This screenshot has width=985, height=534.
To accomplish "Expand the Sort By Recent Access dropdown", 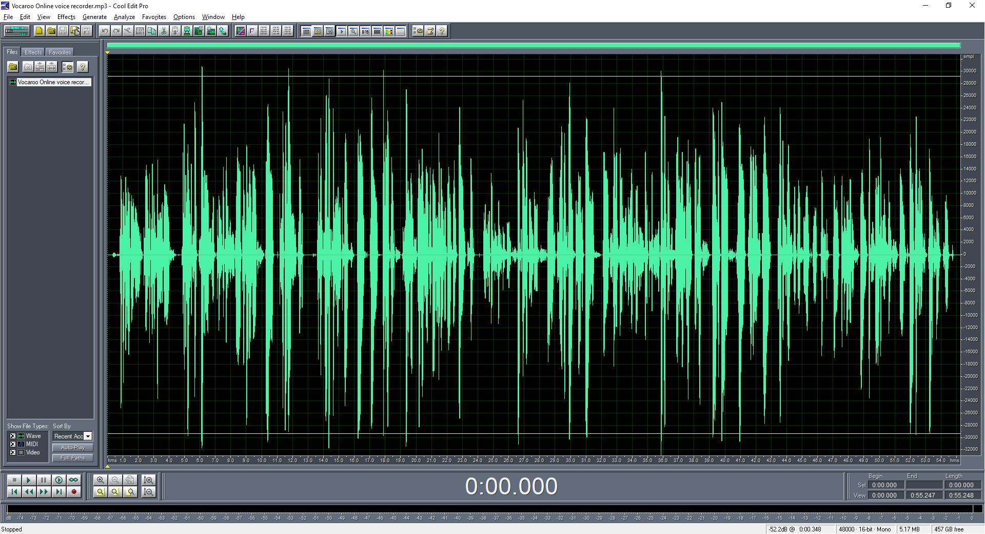I will pos(88,436).
